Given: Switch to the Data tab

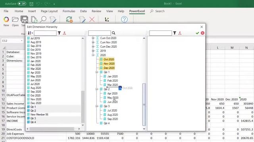Looking at the screenshot, I should click(x=83, y=11).
